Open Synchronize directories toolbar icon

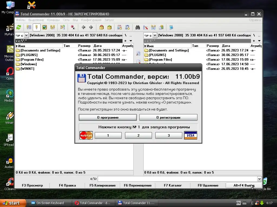[x=153, y=27]
